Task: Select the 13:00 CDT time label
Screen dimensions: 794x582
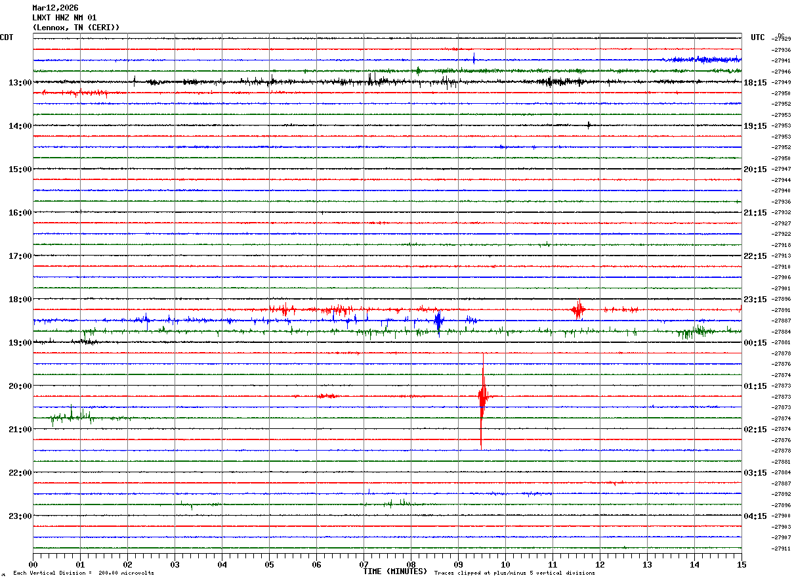Action: coord(20,83)
